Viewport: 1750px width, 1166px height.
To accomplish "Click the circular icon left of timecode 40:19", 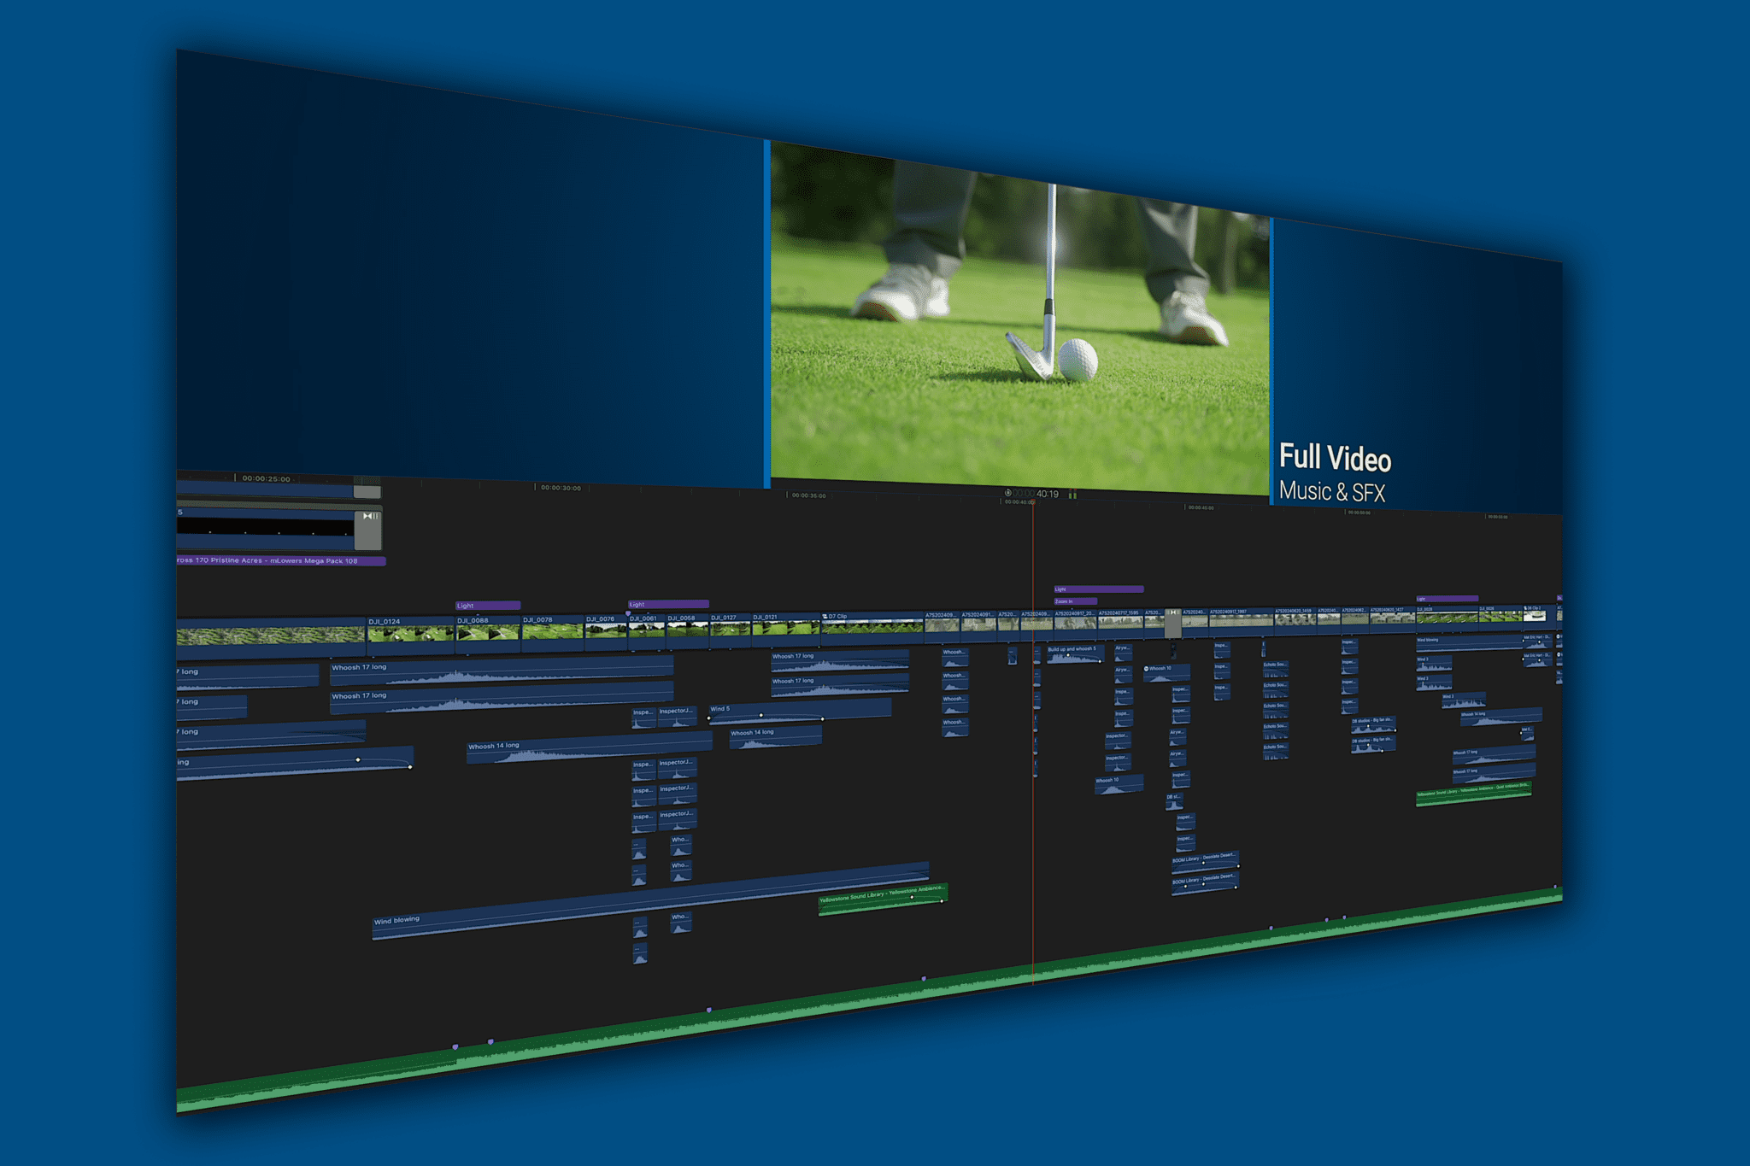I will (x=1007, y=493).
